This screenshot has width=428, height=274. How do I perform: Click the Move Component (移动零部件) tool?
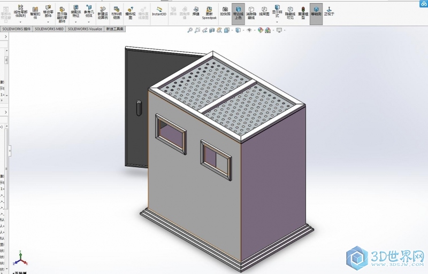point(48,11)
